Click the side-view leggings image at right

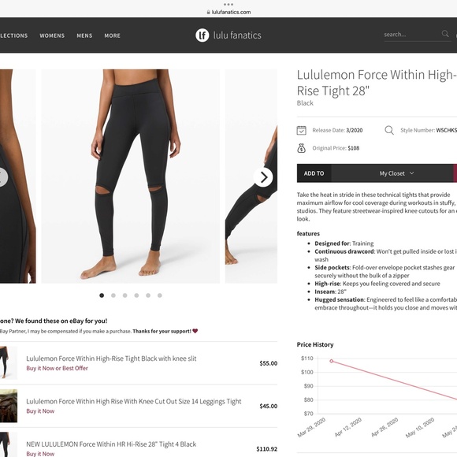251,176
